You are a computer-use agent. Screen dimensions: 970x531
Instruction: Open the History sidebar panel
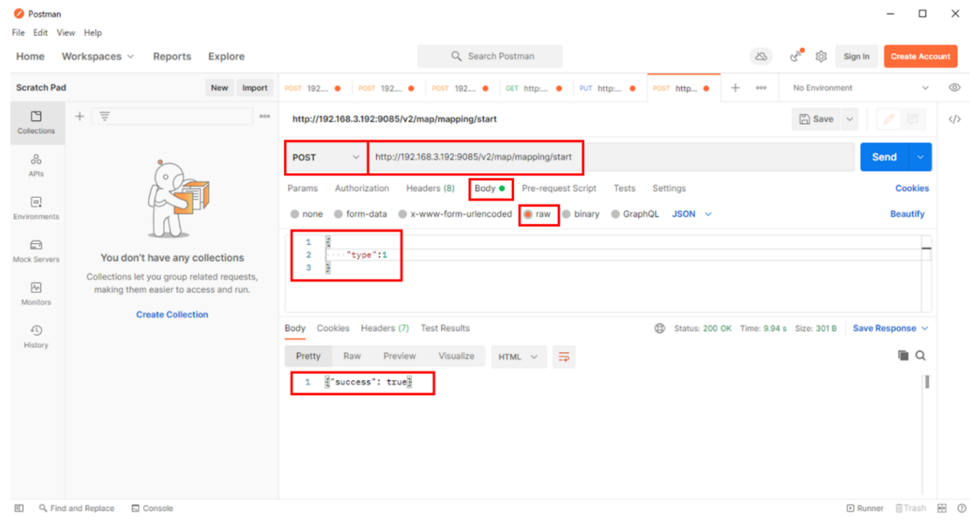pyautogui.click(x=36, y=336)
